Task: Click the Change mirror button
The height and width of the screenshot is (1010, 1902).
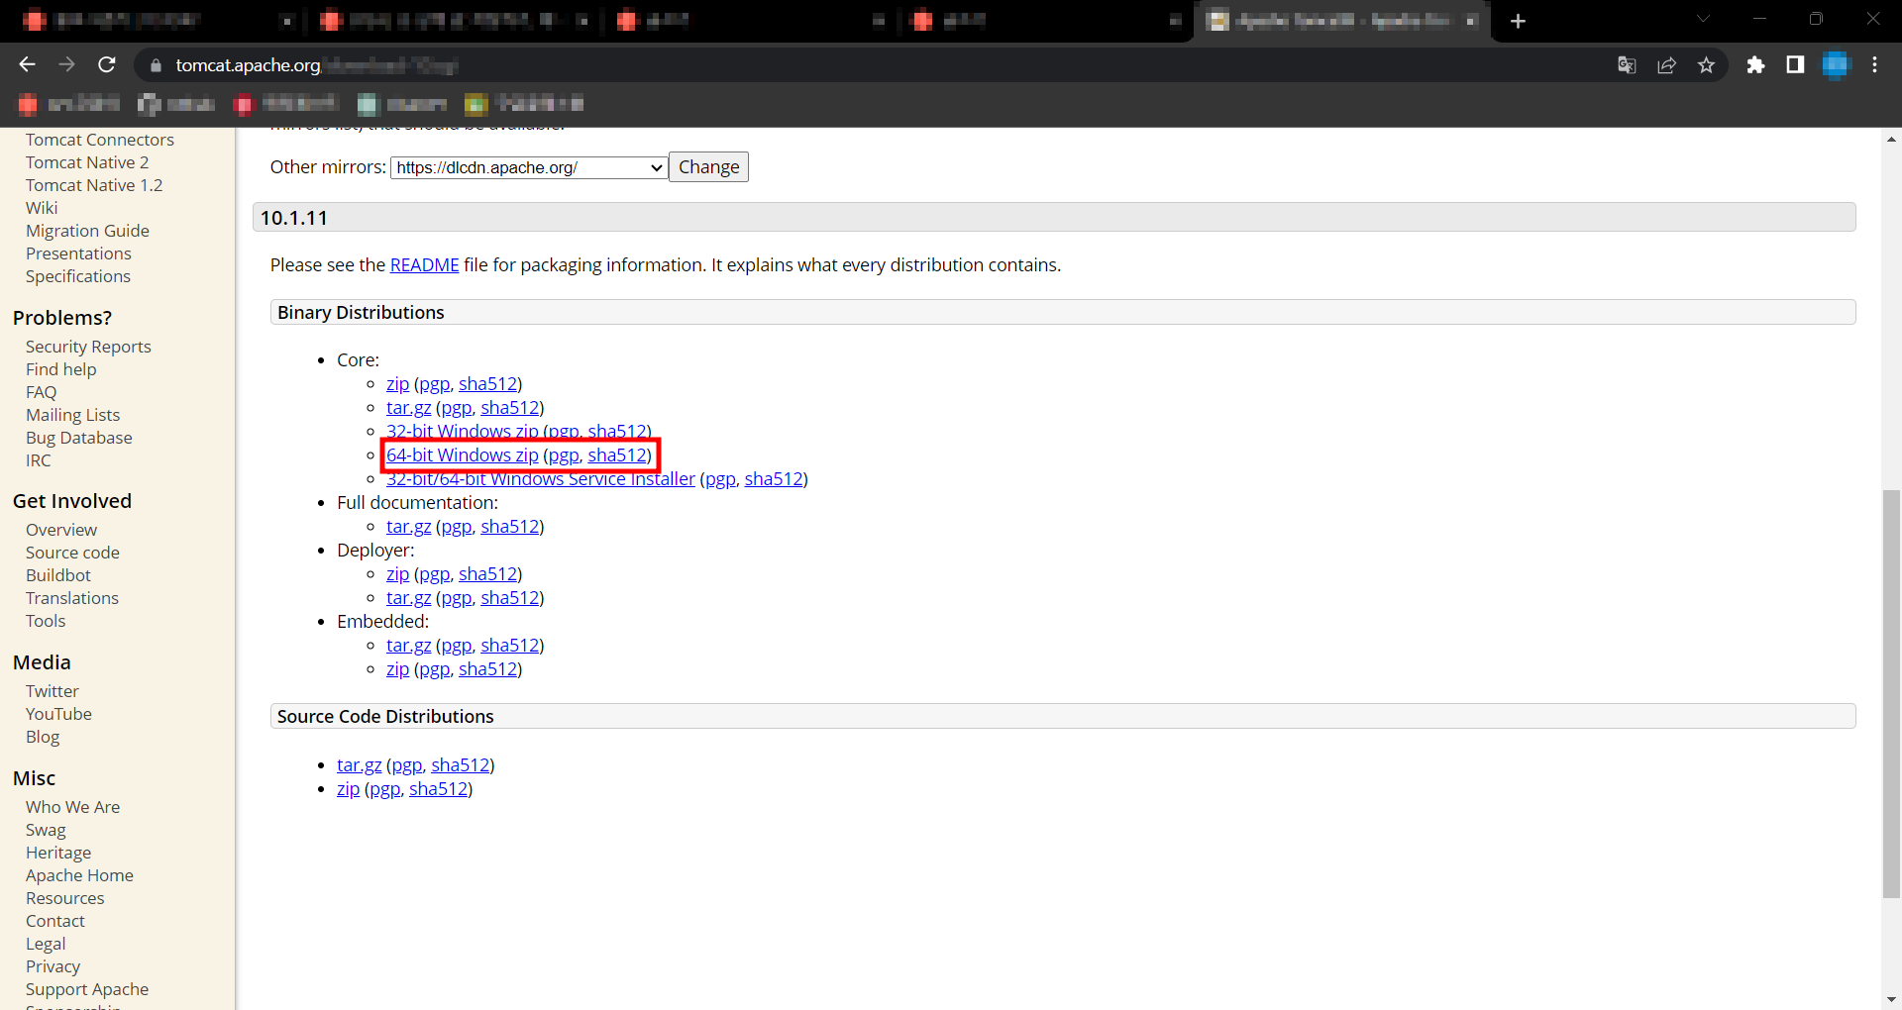Action: pos(708,167)
